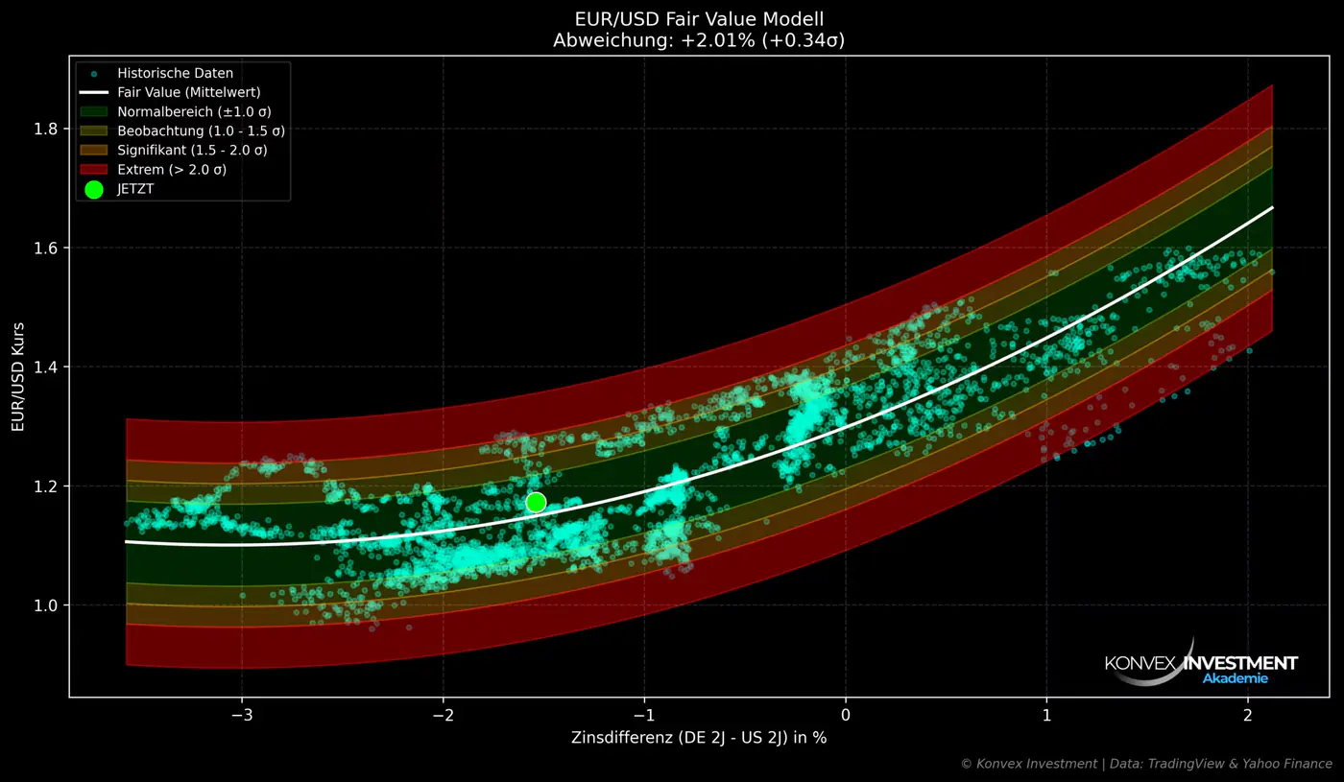Click the '© Konvex Investment | Data: TradingView & Yahoo Finance' credit

1146,764
